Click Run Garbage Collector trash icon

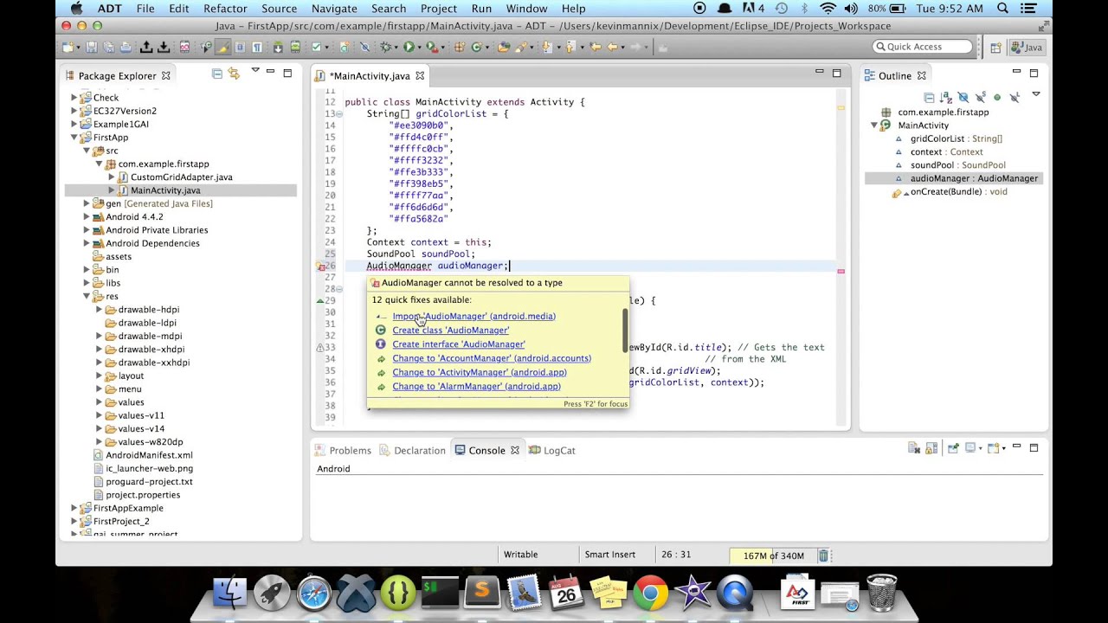[x=824, y=556]
